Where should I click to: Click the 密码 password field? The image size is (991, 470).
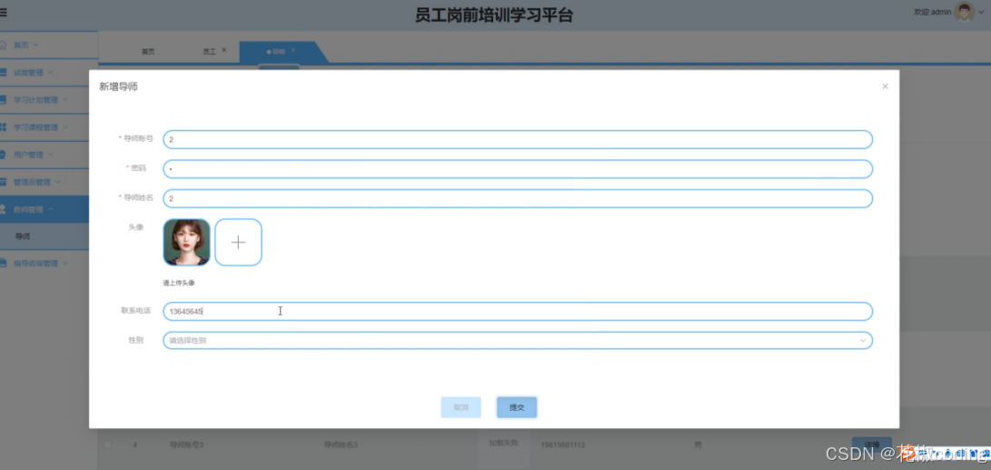(518, 169)
